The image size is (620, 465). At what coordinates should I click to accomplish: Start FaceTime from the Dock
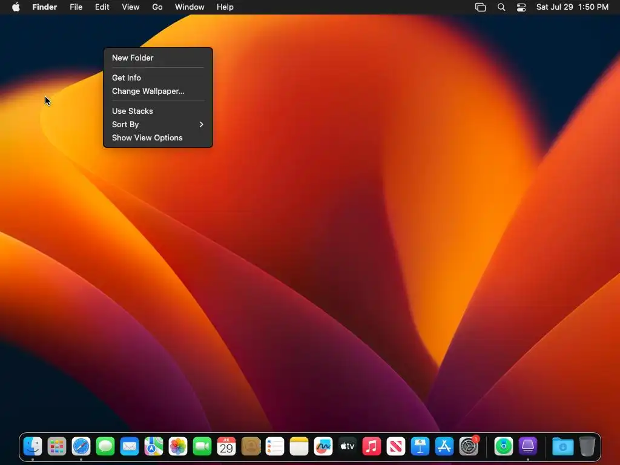pos(202,446)
